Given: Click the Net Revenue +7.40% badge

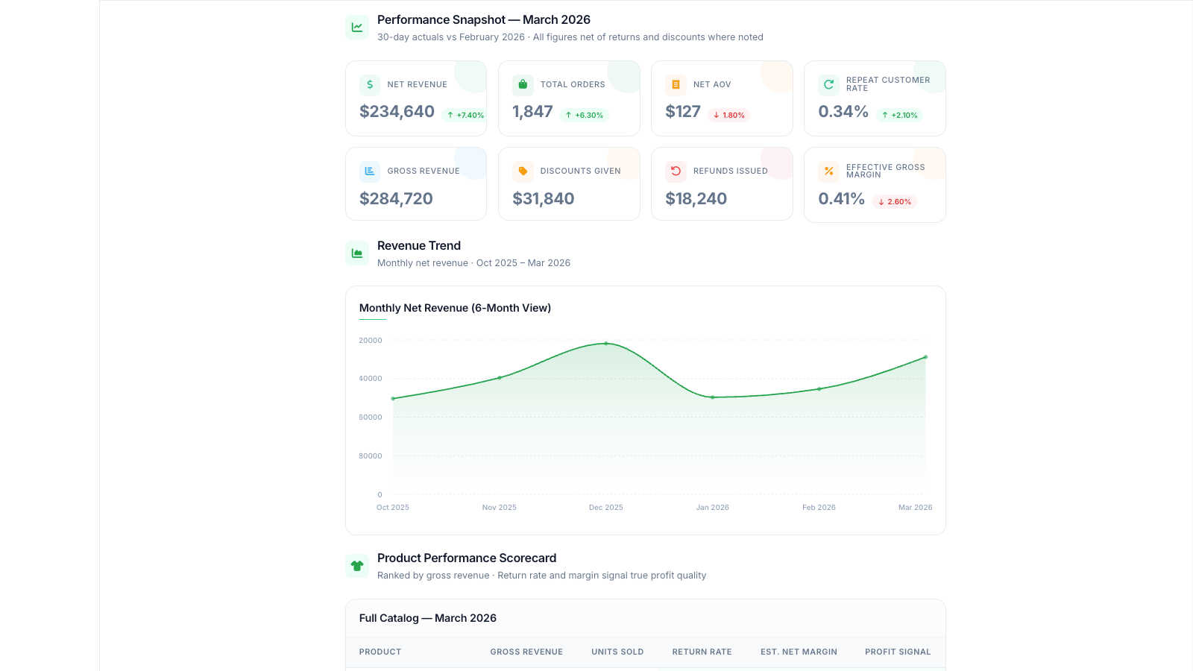Looking at the screenshot, I should click(465, 115).
